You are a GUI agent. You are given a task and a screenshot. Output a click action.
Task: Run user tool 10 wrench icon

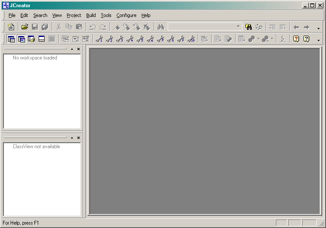[191, 39]
